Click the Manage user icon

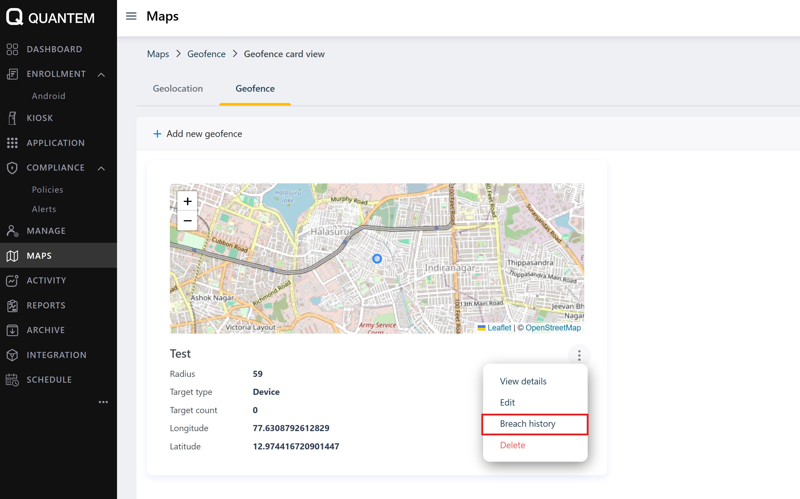coord(12,231)
